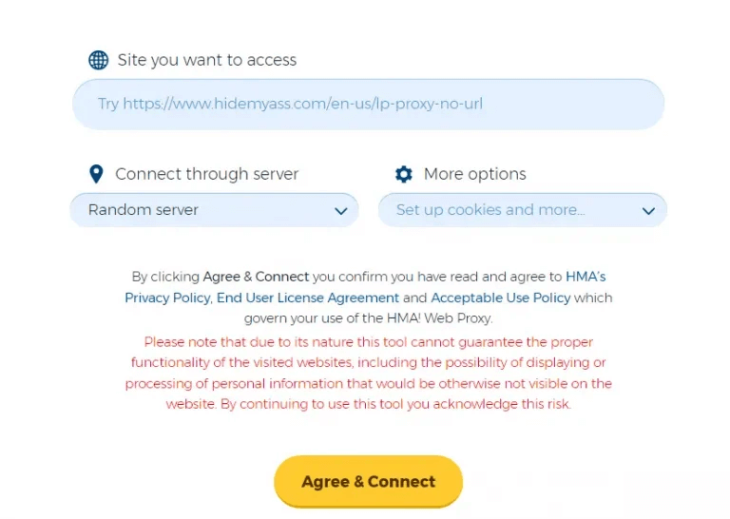Click the red risk warning paragraph
Viewport: 730px width, 519px height.
[x=368, y=373]
